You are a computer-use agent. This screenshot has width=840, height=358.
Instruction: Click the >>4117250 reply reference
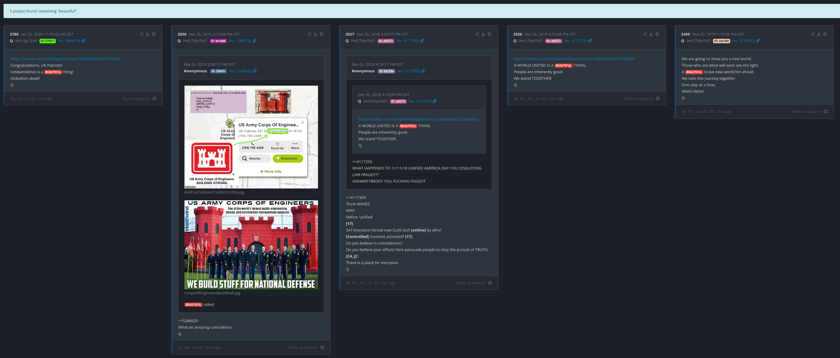click(x=362, y=162)
